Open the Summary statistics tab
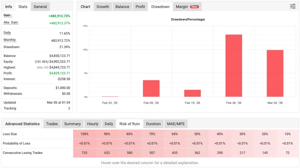300x168 pixels. pyautogui.click(x=72, y=124)
